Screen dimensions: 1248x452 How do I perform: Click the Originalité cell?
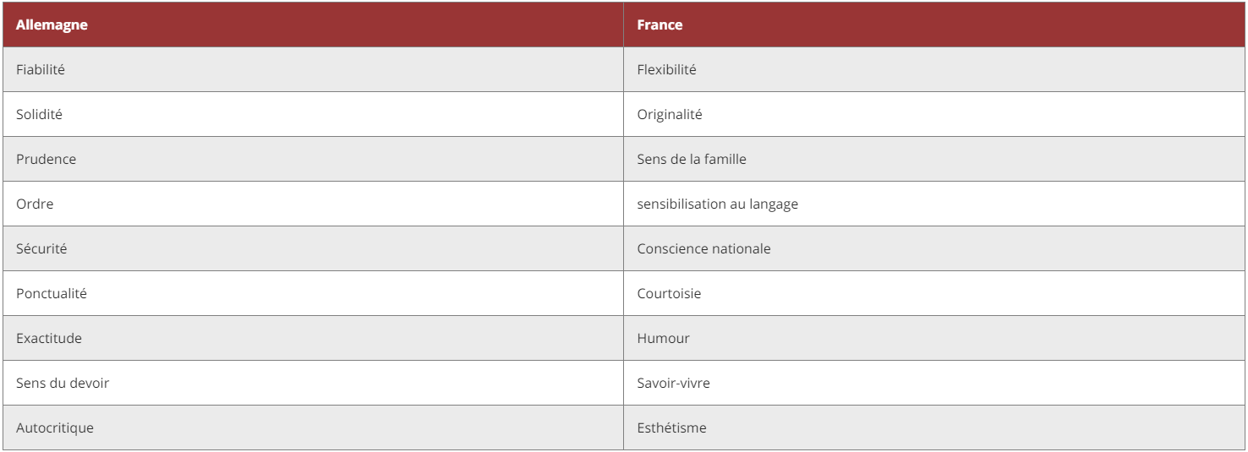[934, 114]
